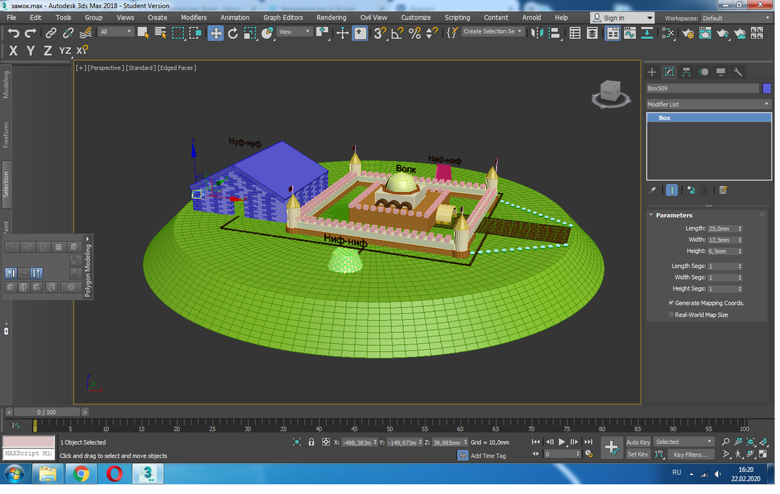Viewport: 780px width, 494px height.
Task: Open Select by Name list icon
Action: click(x=160, y=32)
